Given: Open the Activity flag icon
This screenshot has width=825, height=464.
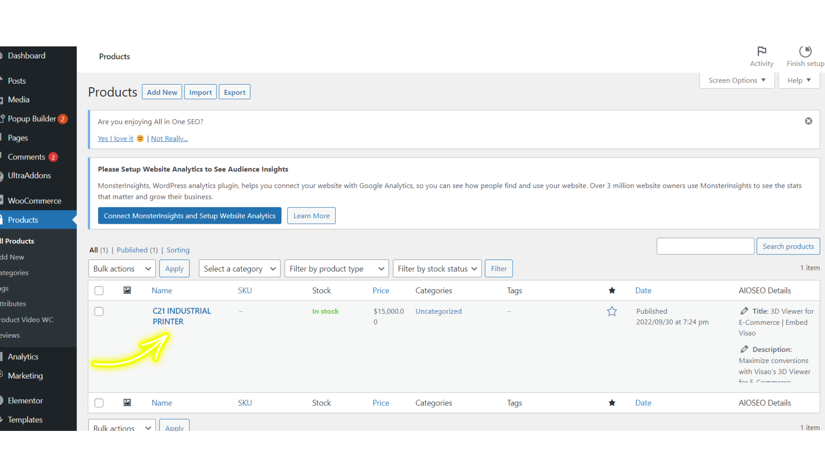Looking at the screenshot, I should 761,52.
